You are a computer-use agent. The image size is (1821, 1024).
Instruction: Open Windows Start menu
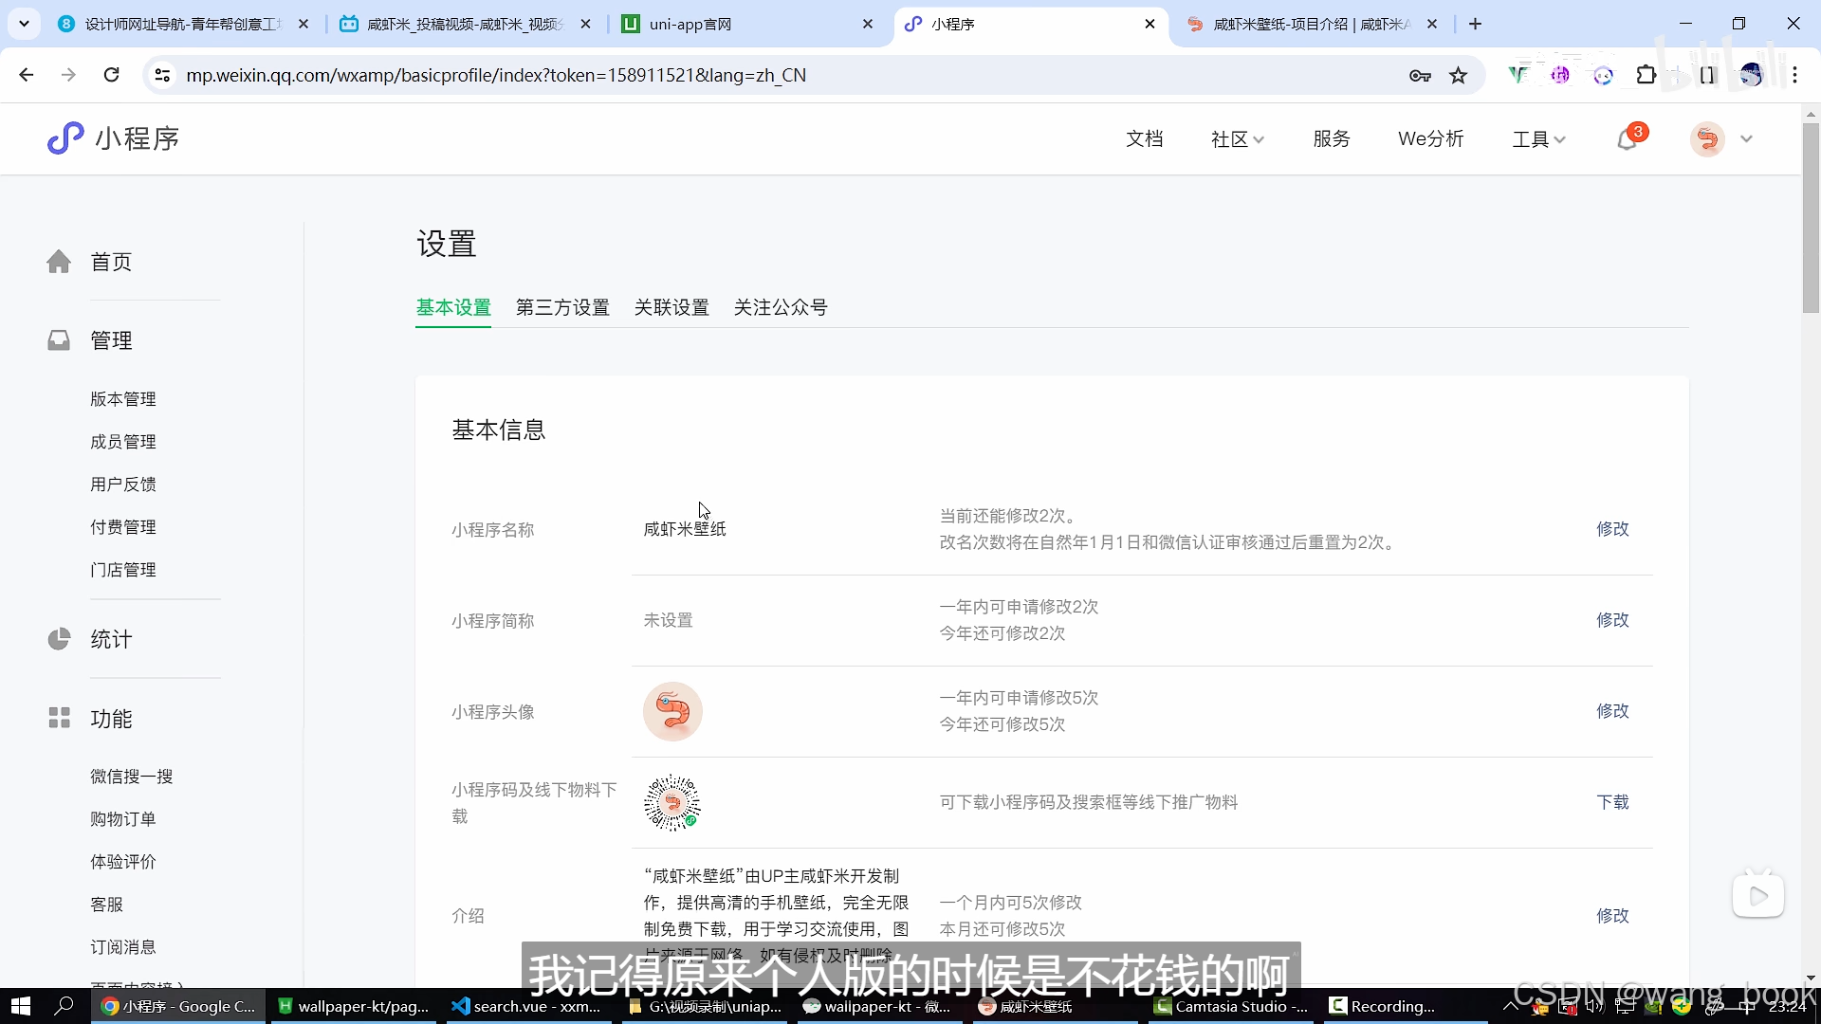tap(21, 1006)
